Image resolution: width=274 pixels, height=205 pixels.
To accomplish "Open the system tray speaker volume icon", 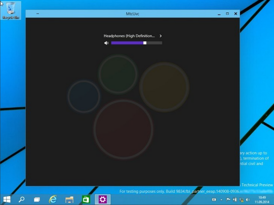I will coord(248,200).
